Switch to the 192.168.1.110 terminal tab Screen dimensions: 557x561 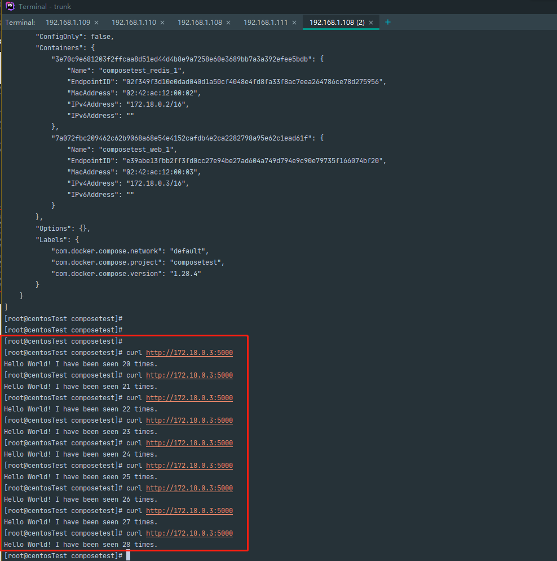(x=134, y=23)
